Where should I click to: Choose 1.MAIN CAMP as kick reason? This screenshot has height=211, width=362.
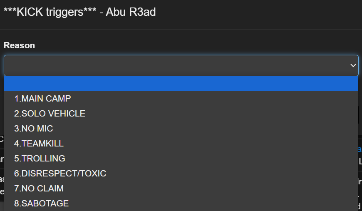(x=181, y=99)
